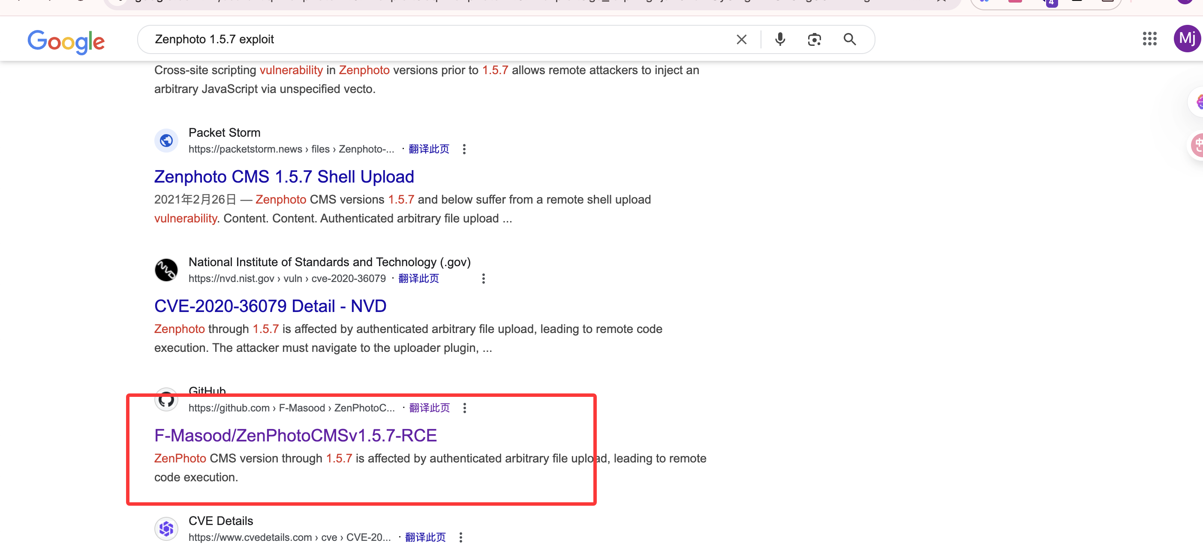1203x546 pixels.
Task: Click the pink extension icon at right edge
Action: coord(1197,145)
